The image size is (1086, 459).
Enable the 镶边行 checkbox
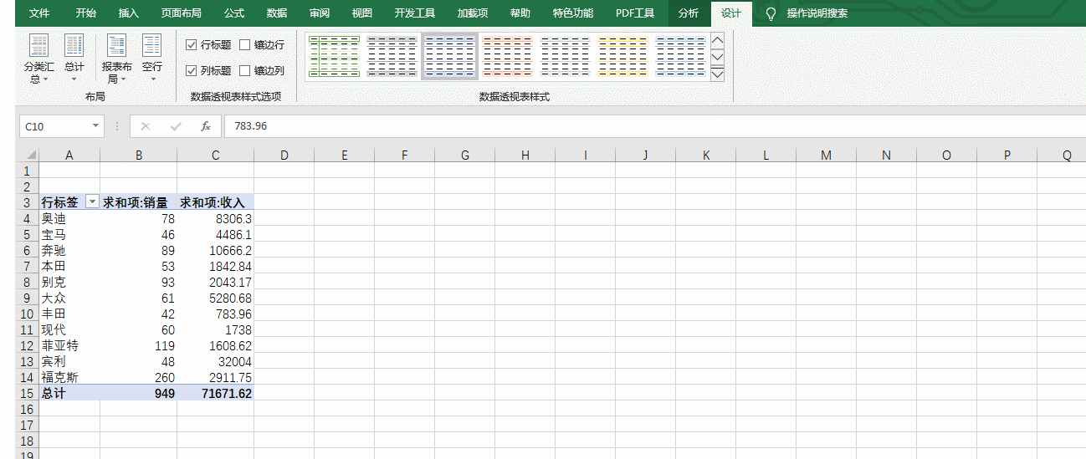(x=245, y=45)
